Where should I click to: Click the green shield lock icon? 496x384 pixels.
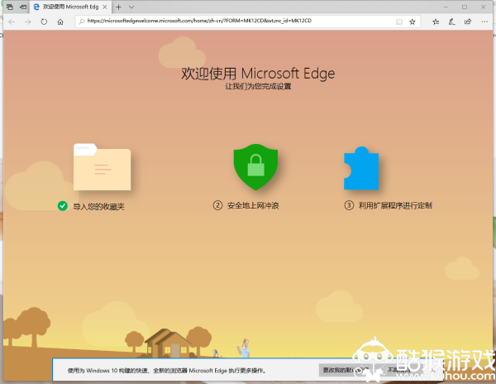click(x=255, y=167)
